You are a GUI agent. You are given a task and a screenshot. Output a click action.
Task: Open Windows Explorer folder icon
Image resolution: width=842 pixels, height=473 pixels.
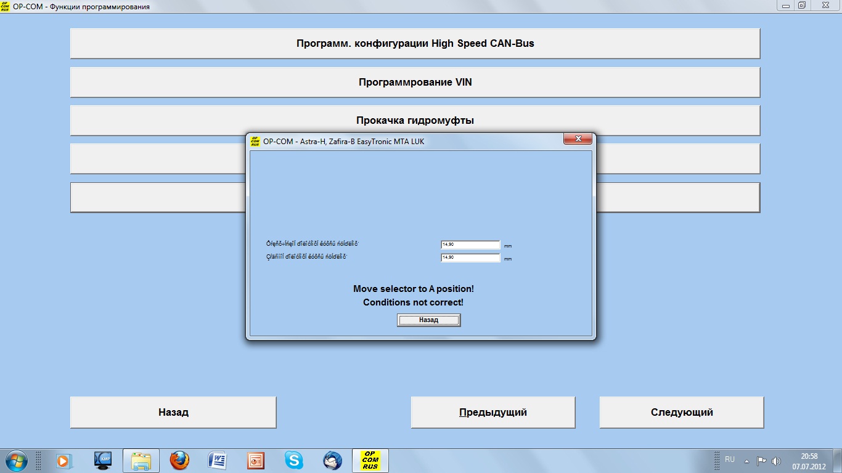[x=141, y=460]
